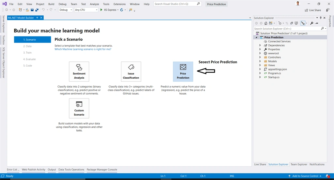
Task: Open 'Which Machine Learning scenario is right' link
Action: point(83,49)
